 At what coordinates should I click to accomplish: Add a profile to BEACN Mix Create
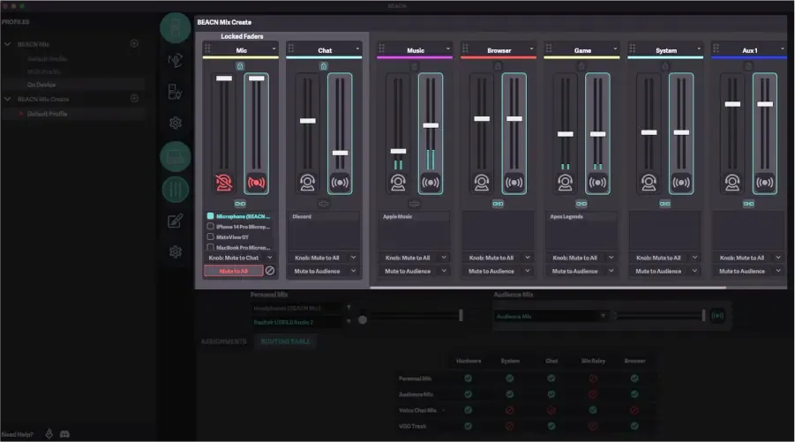click(134, 98)
